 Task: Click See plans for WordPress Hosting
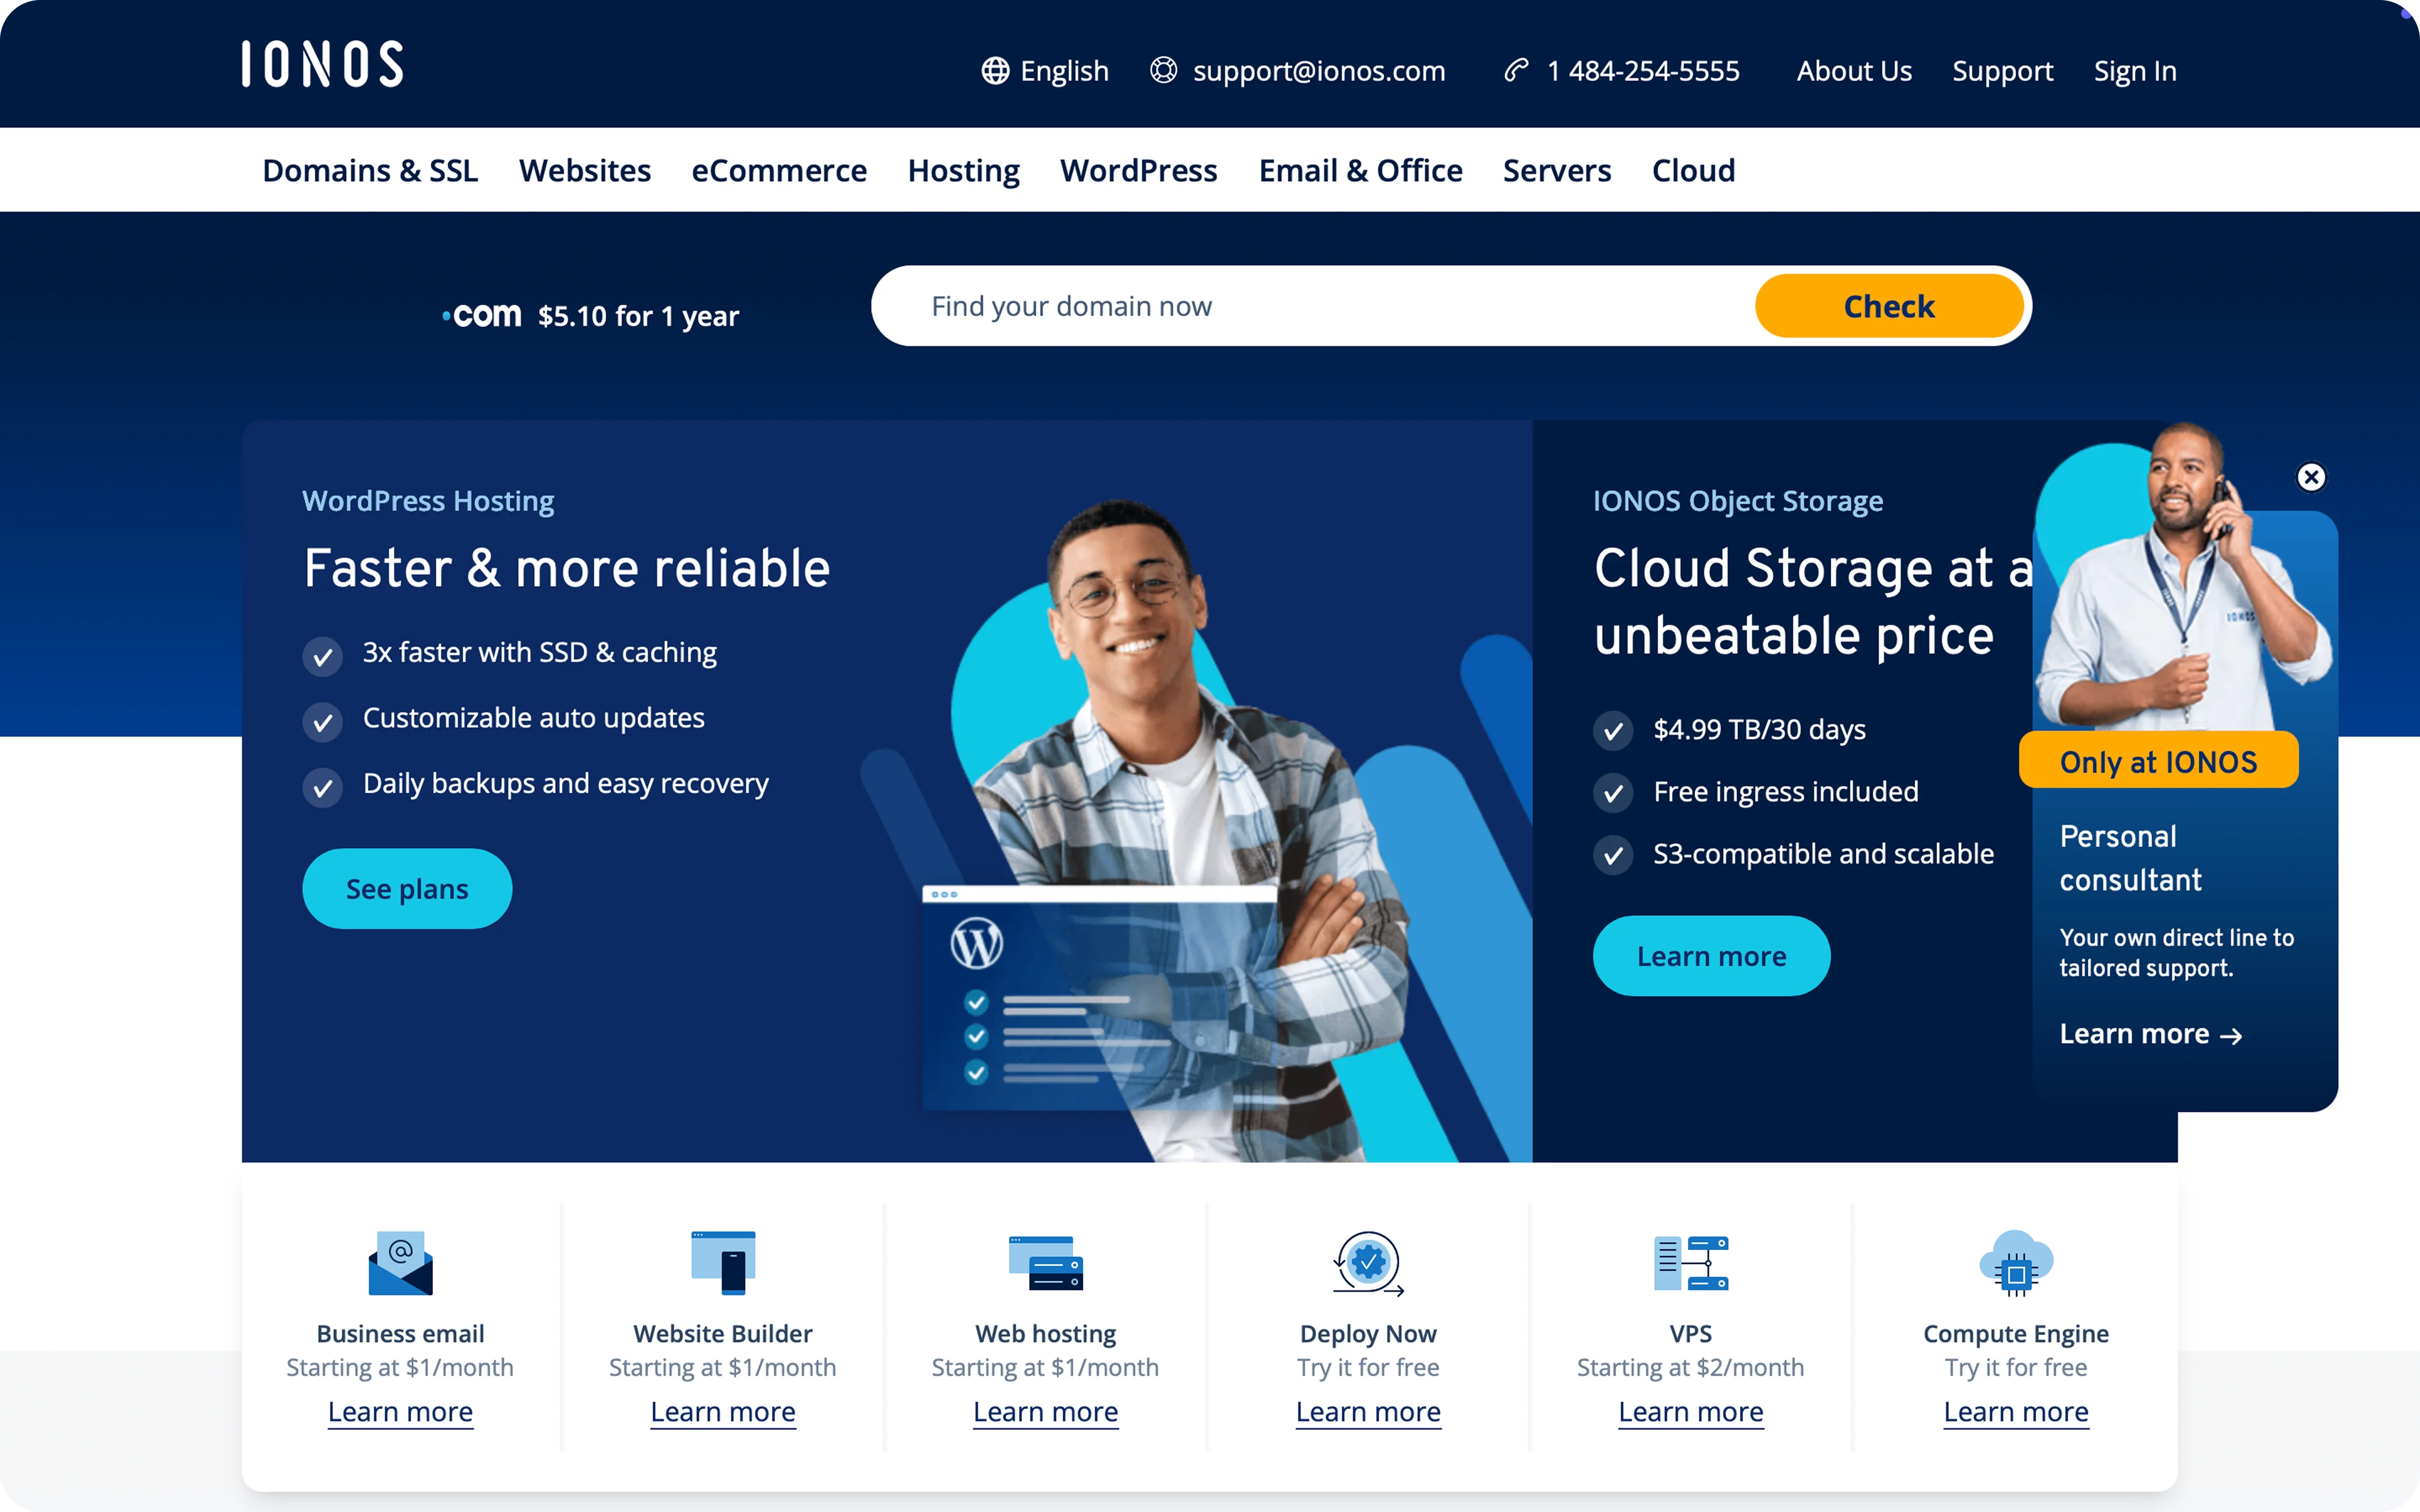point(407,889)
